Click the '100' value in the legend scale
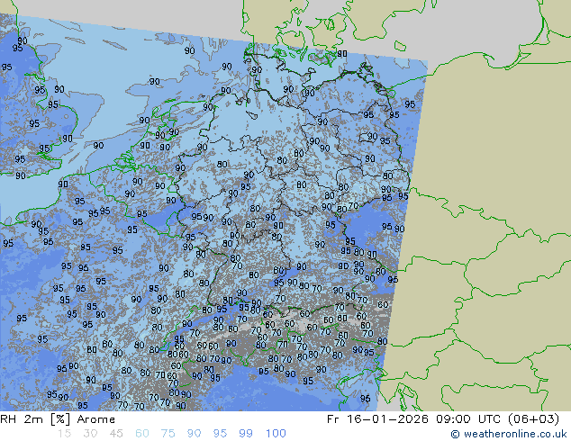571x441 pixels. (276, 434)
